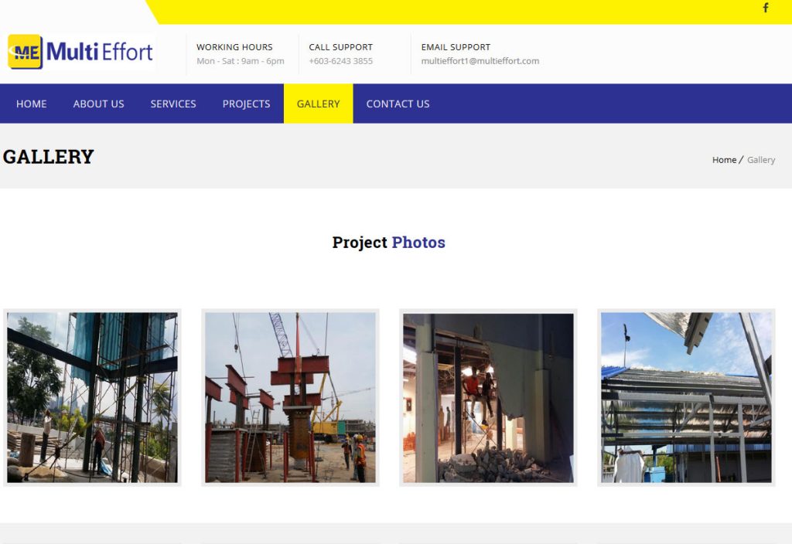Open the red steel column crane photo
This screenshot has width=792, height=544.
tap(290, 397)
